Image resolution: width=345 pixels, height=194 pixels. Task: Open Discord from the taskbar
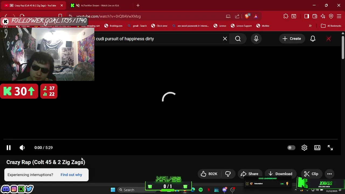click(225, 190)
